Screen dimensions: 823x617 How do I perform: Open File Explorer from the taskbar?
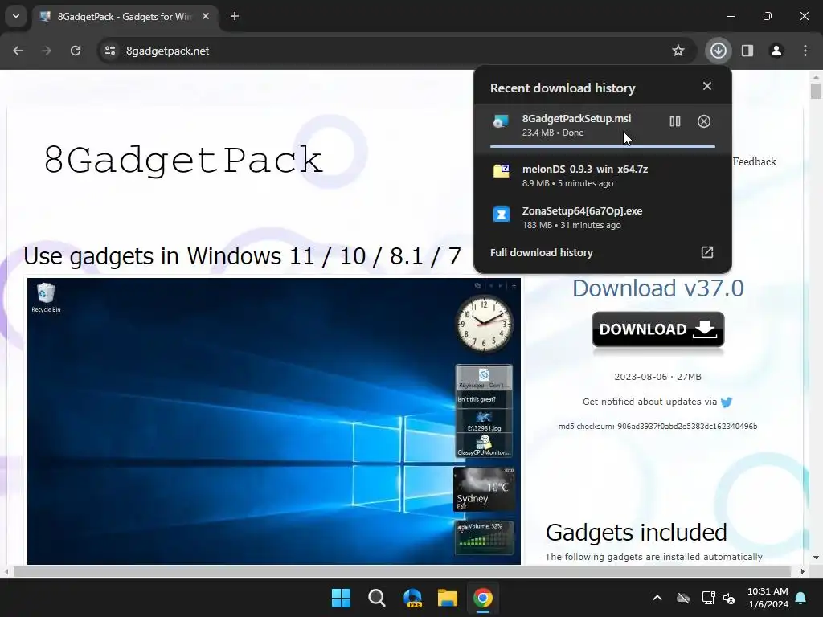pyautogui.click(x=448, y=598)
